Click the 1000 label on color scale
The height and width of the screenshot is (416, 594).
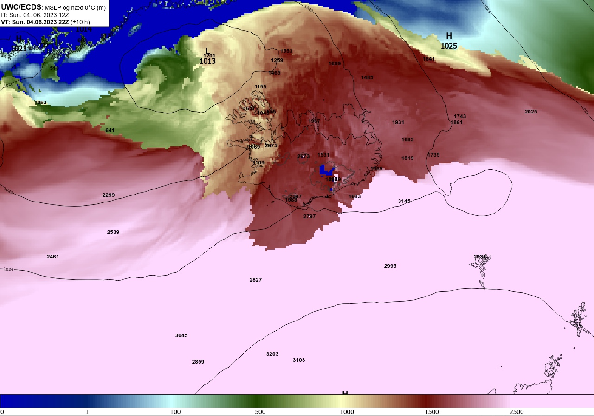tap(347, 412)
